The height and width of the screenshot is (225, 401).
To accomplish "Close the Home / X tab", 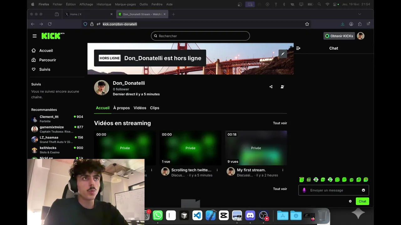I will point(111,14).
